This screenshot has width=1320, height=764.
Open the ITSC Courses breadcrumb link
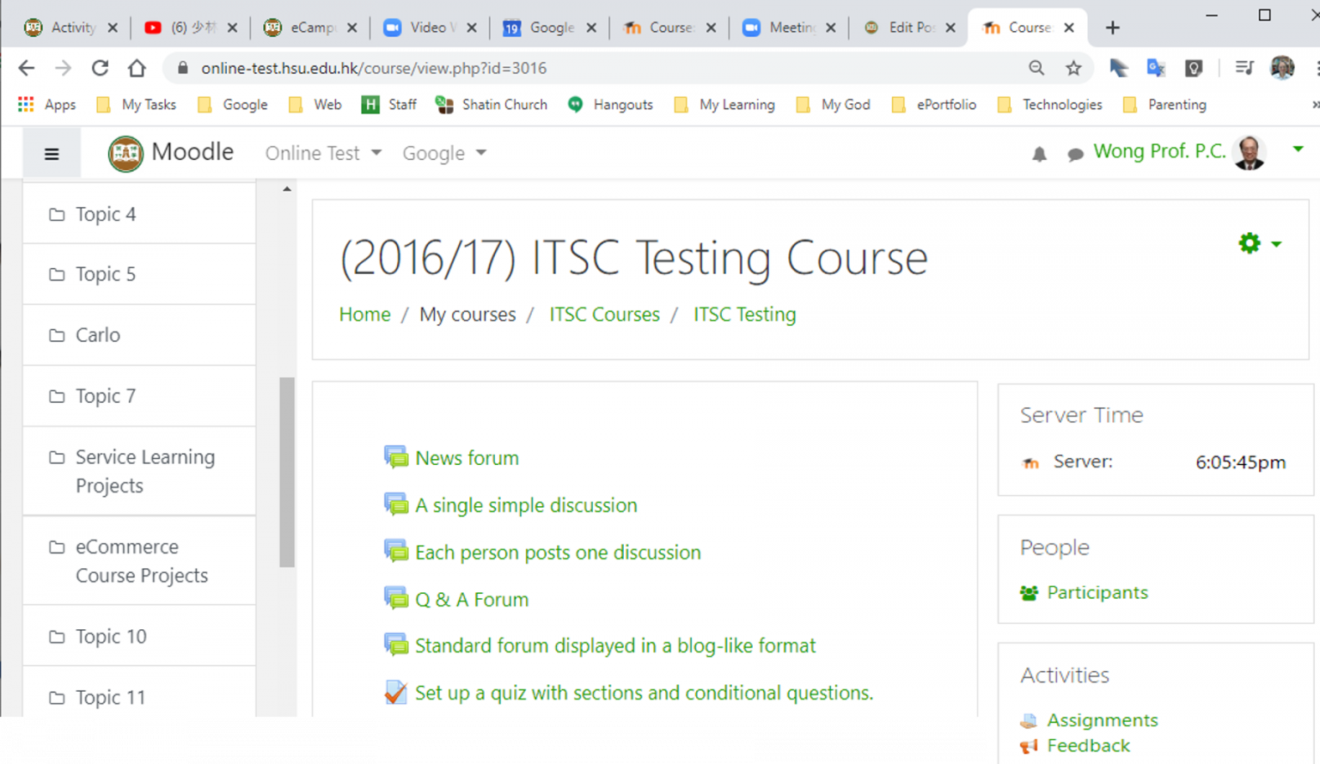pos(603,315)
